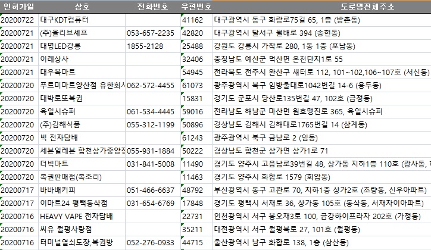Click phone number 053-657-2235
Screen dimensions: 431x250
[x=151, y=33]
